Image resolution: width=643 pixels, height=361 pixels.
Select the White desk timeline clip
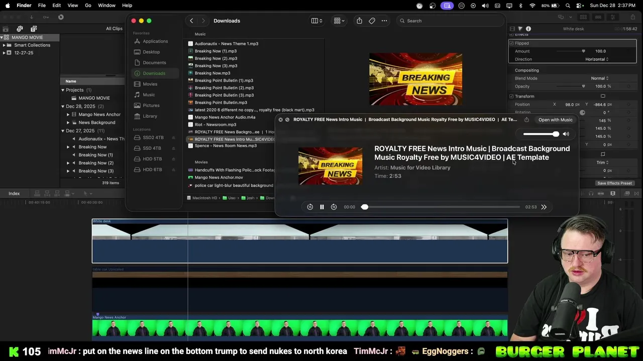(x=299, y=241)
